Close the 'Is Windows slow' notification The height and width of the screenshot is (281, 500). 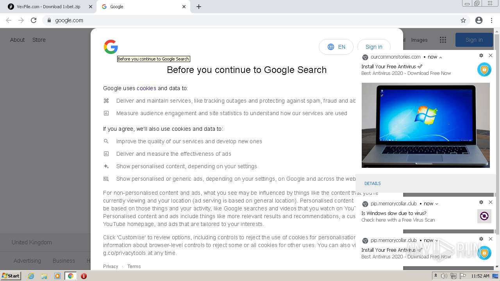491,202
